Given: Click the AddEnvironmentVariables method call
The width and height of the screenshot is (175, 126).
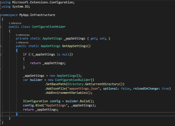Looking at the screenshot, I should 66,93.
